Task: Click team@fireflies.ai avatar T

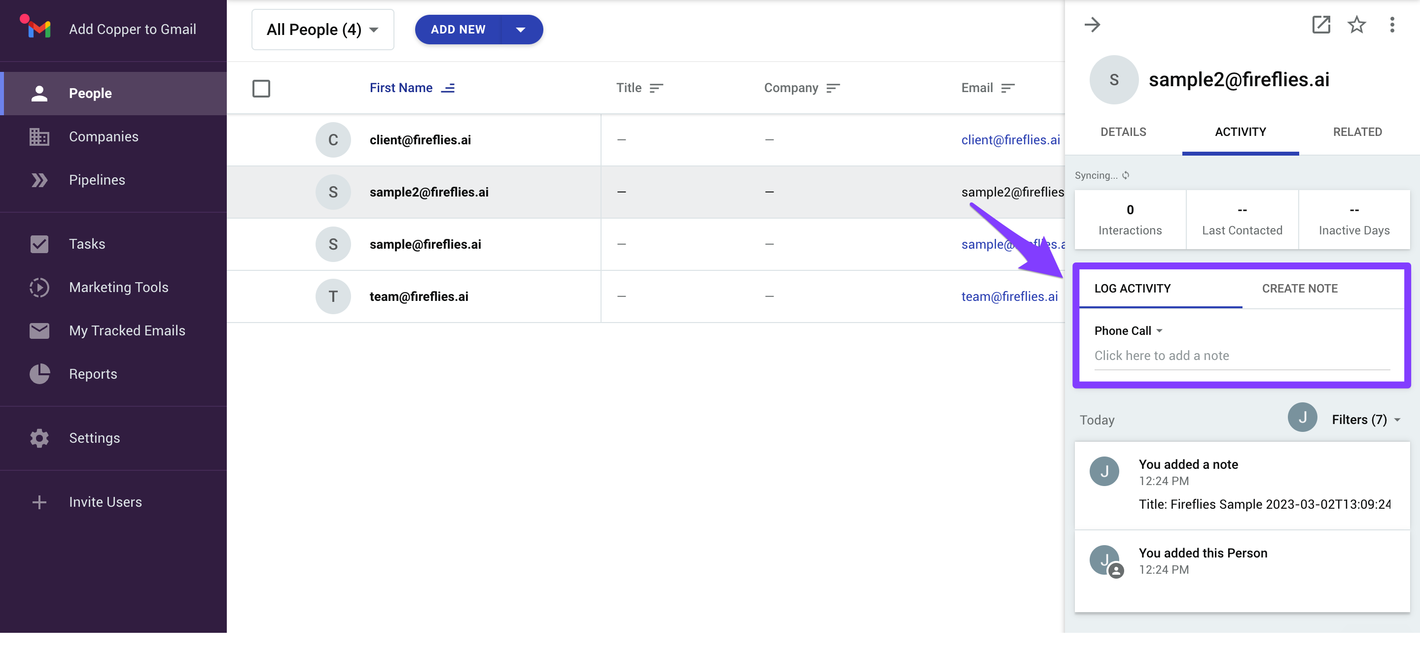Action: point(333,297)
